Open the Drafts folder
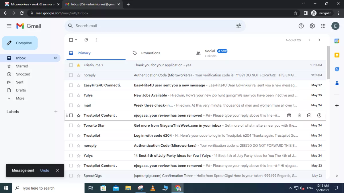 click(x=30, y=90)
